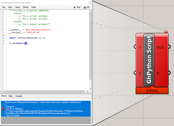Switch to the Compile tab
174x126 pixels.
[x=19, y=96]
